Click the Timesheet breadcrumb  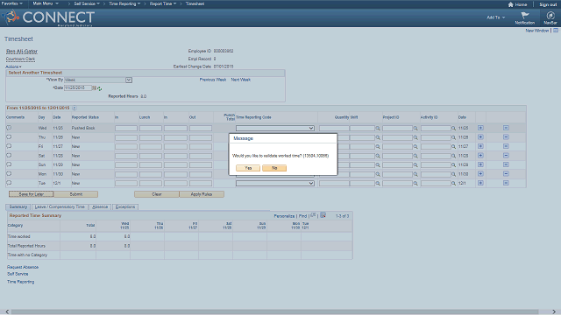(x=195, y=3)
